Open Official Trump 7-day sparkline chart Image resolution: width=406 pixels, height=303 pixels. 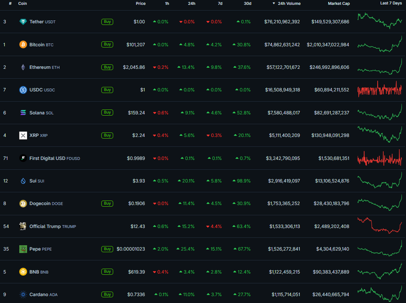(380, 225)
